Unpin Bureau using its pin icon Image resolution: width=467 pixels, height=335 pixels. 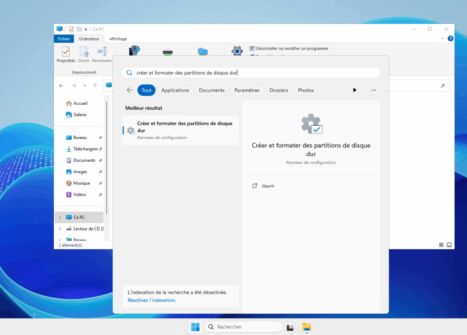tap(99, 137)
